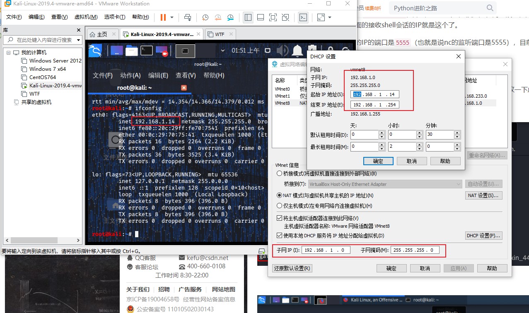Click the library search input field

coord(43,40)
